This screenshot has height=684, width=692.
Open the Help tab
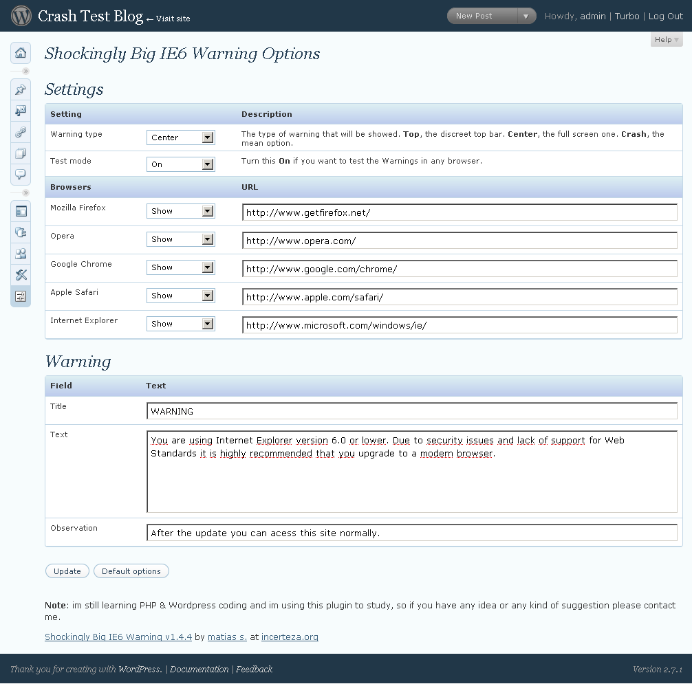667,40
